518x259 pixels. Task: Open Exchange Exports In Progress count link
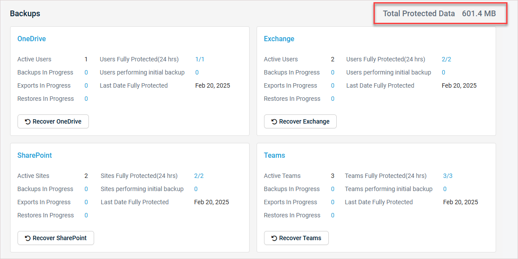tap(333, 85)
